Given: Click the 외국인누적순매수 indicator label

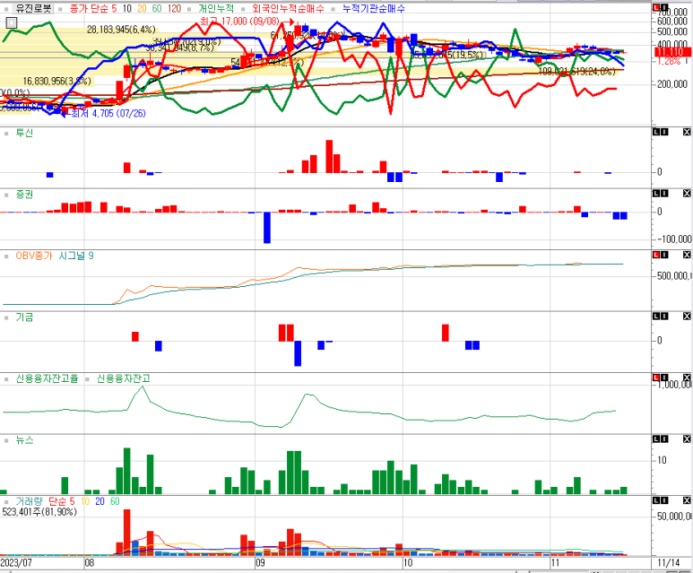Looking at the screenshot, I should click(288, 8).
